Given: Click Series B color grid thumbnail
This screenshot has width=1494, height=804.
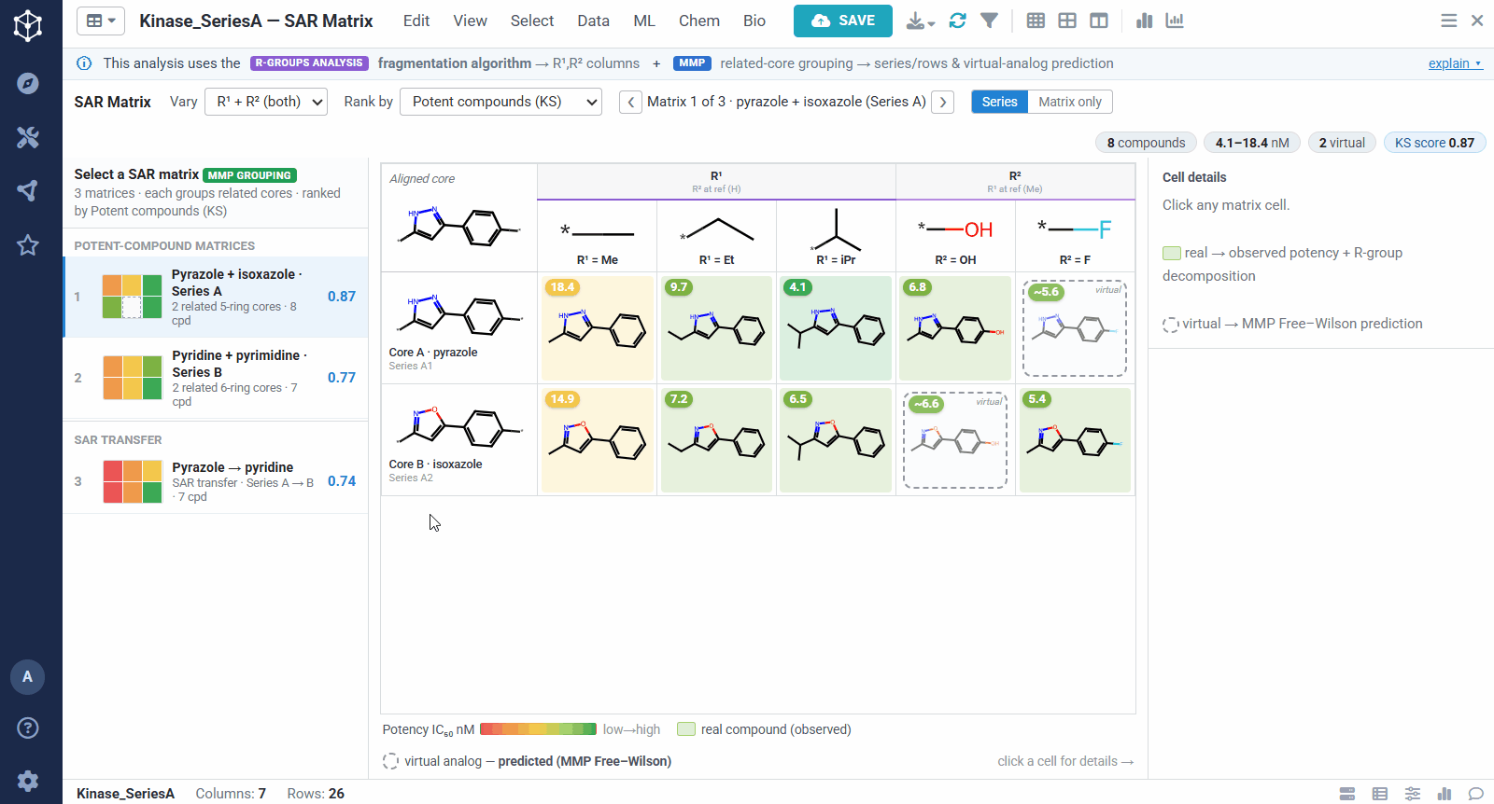Looking at the screenshot, I should [133, 378].
